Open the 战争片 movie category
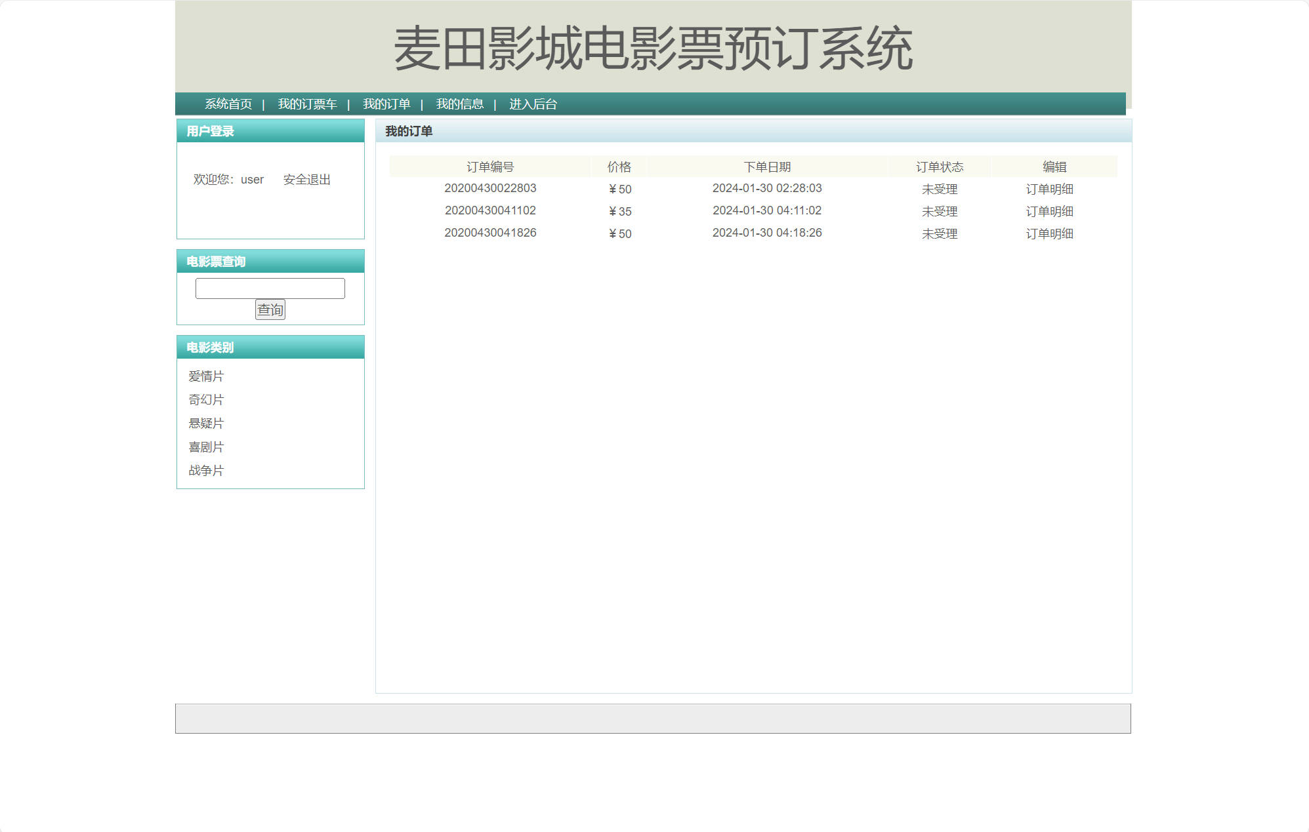The width and height of the screenshot is (1309, 832). click(205, 470)
